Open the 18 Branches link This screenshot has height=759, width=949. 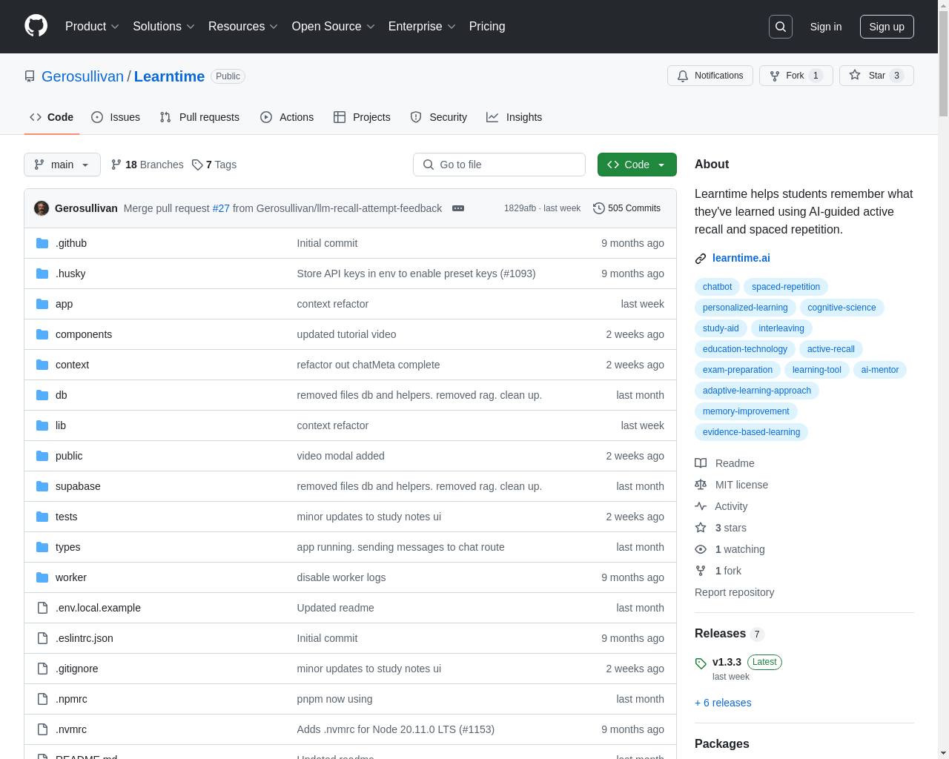(x=147, y=165)
